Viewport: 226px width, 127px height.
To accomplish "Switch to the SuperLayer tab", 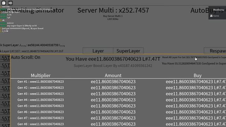I will (128, 51).
